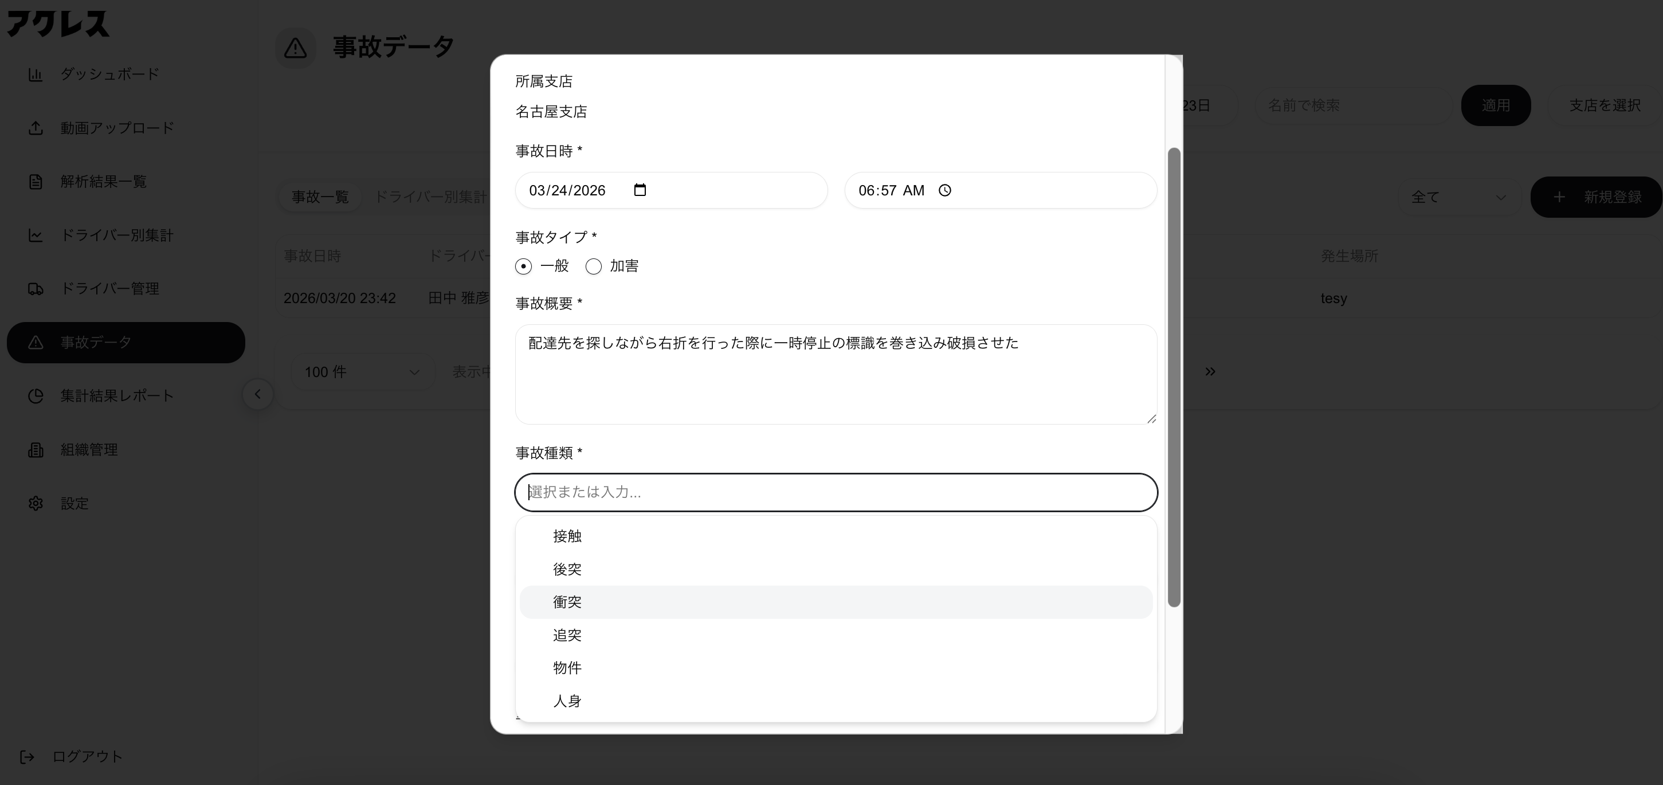Click the dialog's vertical scrollbar thumb

coord(1174,377)
